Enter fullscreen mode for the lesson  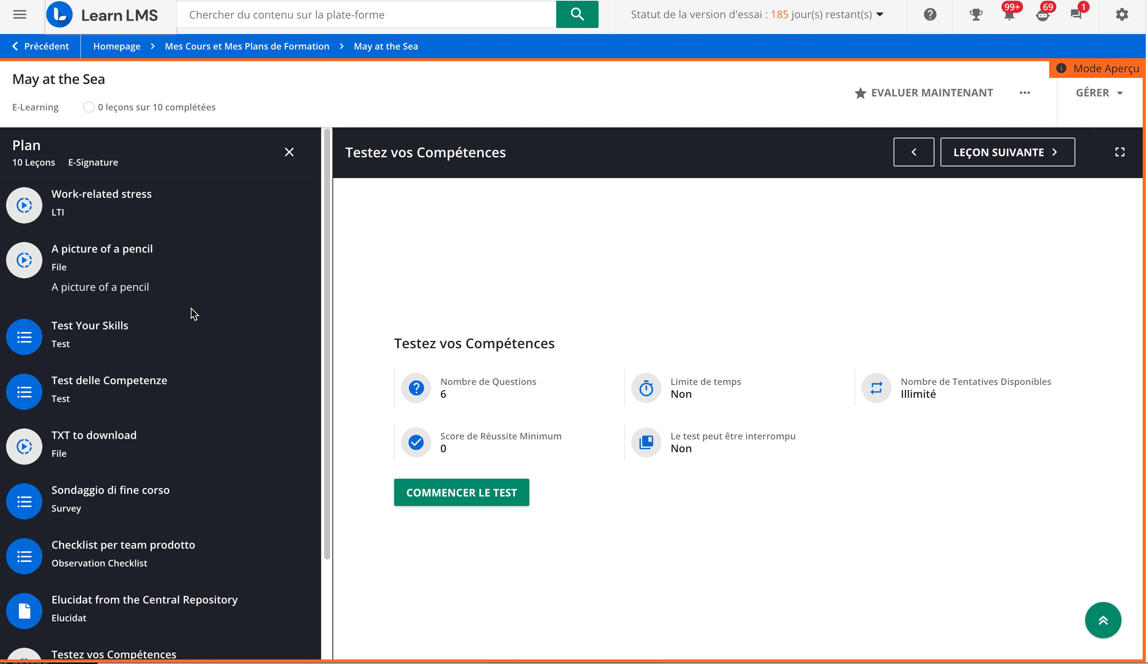point(1119,152)
